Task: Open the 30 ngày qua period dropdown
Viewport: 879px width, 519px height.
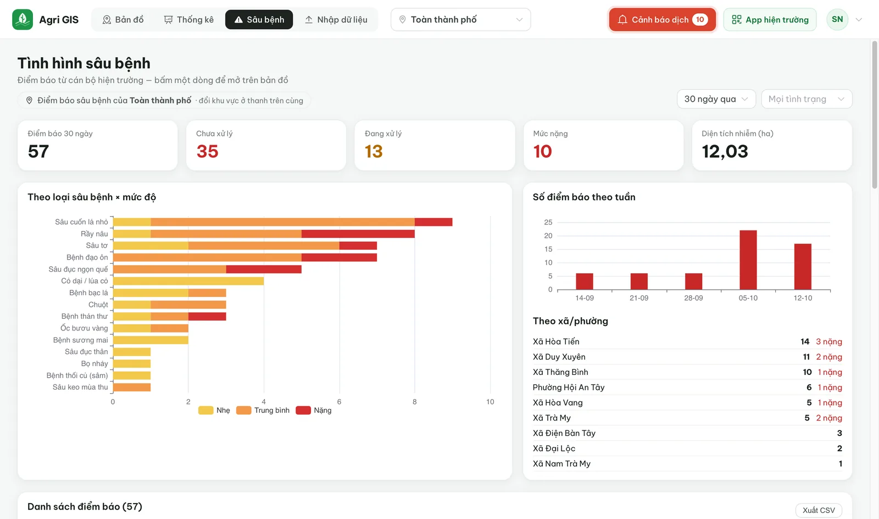Action: (x=716, y=99)
